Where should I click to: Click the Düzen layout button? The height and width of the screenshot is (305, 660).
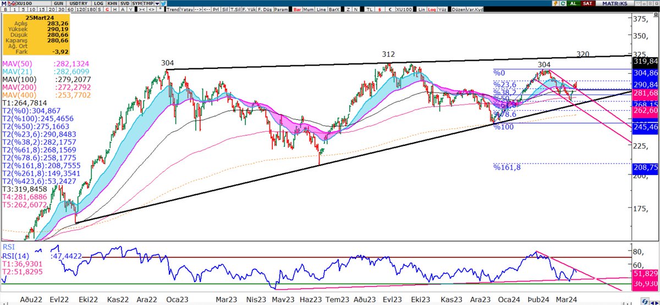tap(459, 9)
